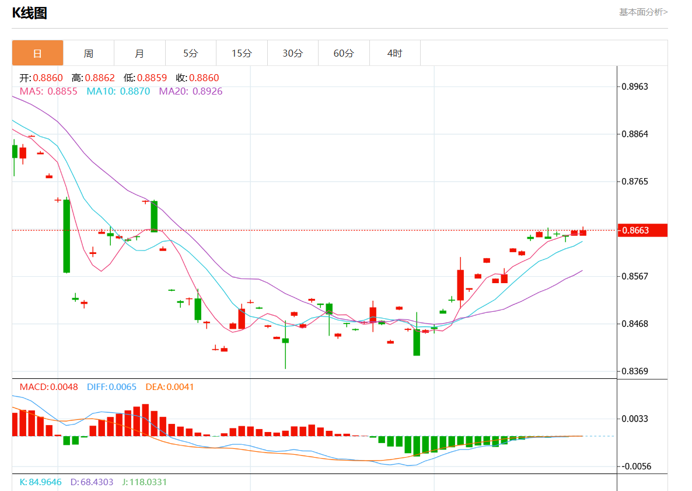Click the 0.8567 axis label
The height and width of the screenshot is (491, 692).
[635, 276]
